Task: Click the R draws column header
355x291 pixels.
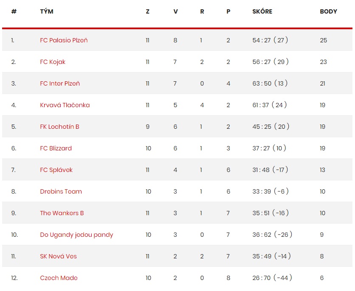Action: point(202,11)
